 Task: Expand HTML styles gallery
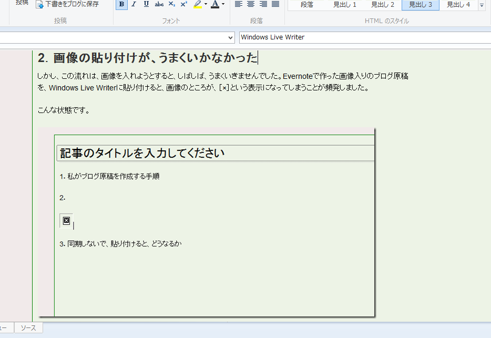point(482,5)
